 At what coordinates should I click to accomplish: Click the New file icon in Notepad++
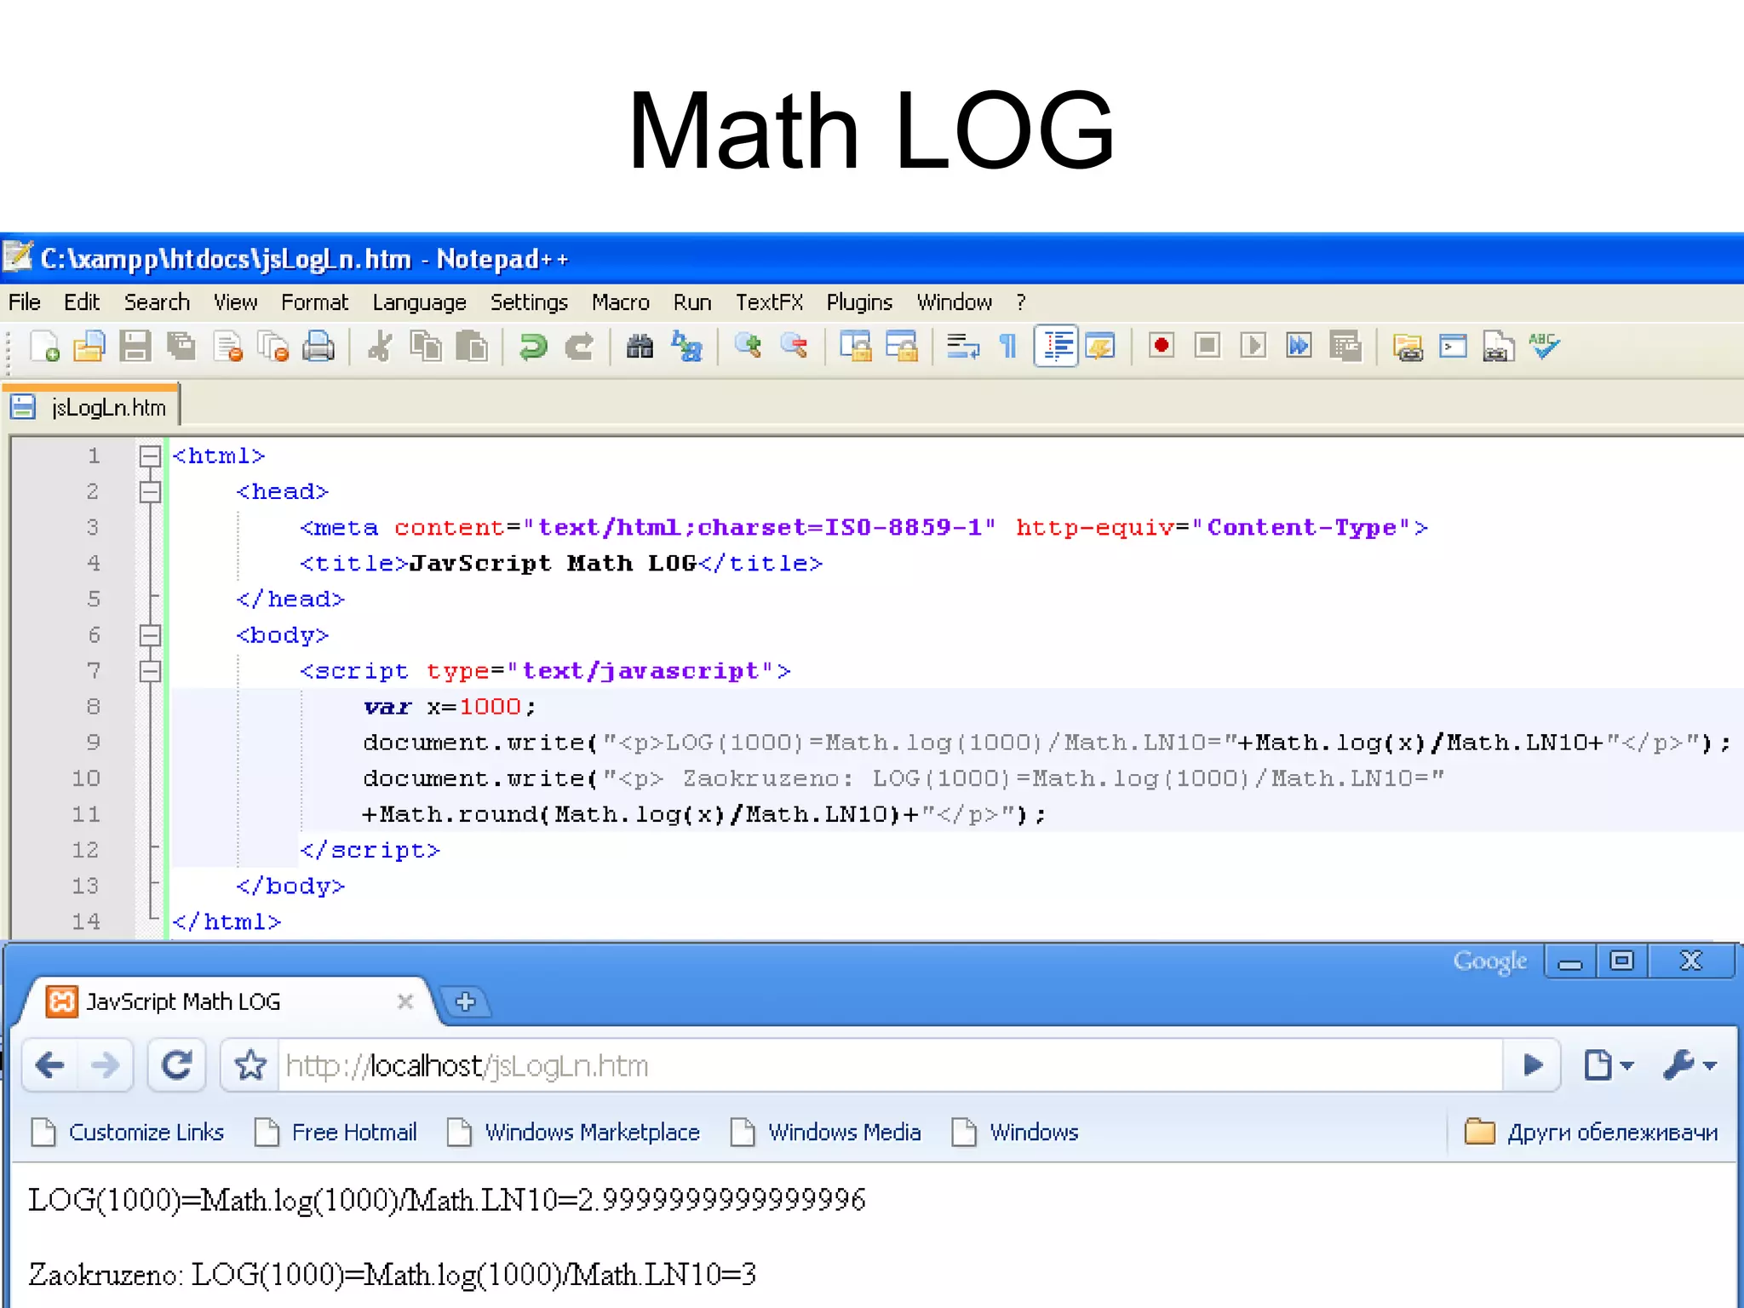pos(44,347)
